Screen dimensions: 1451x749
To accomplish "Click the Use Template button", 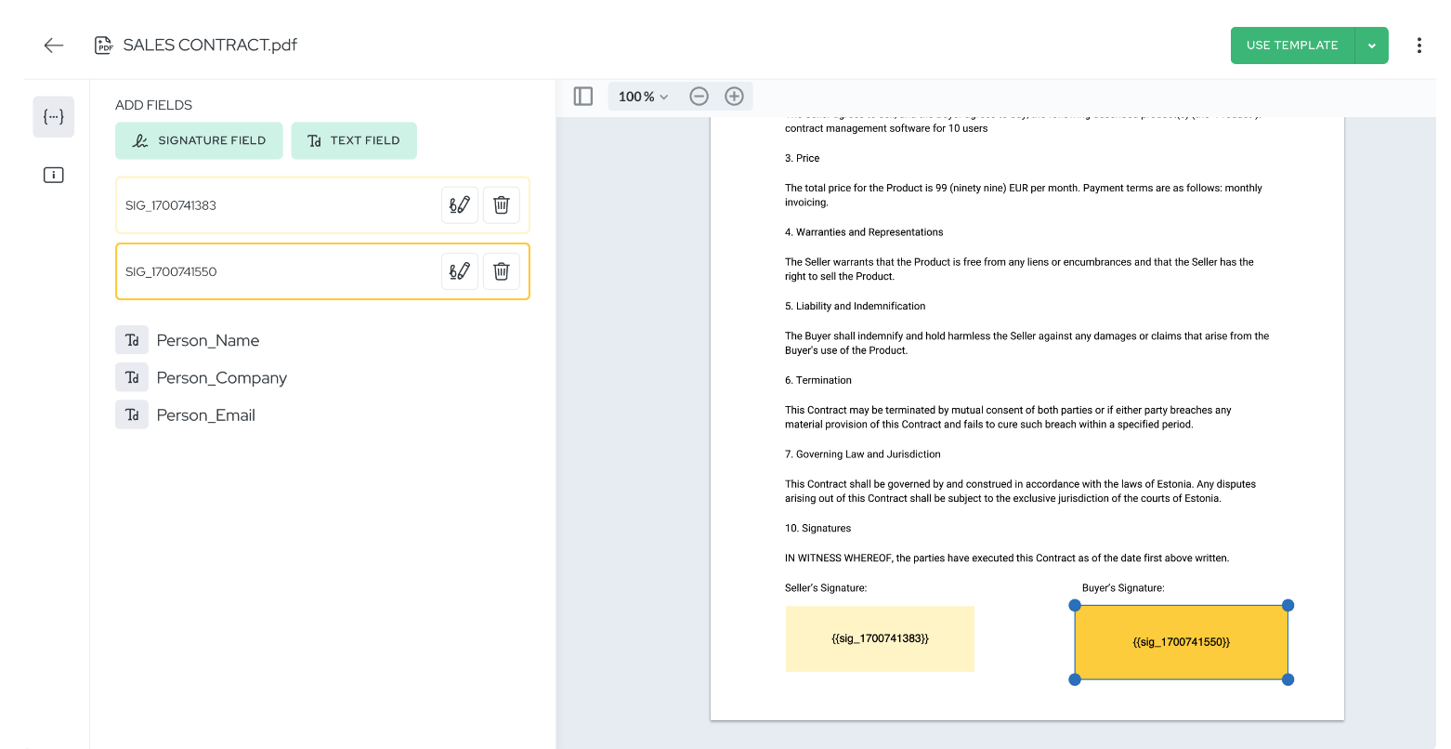I will [x=1292, y=46].
